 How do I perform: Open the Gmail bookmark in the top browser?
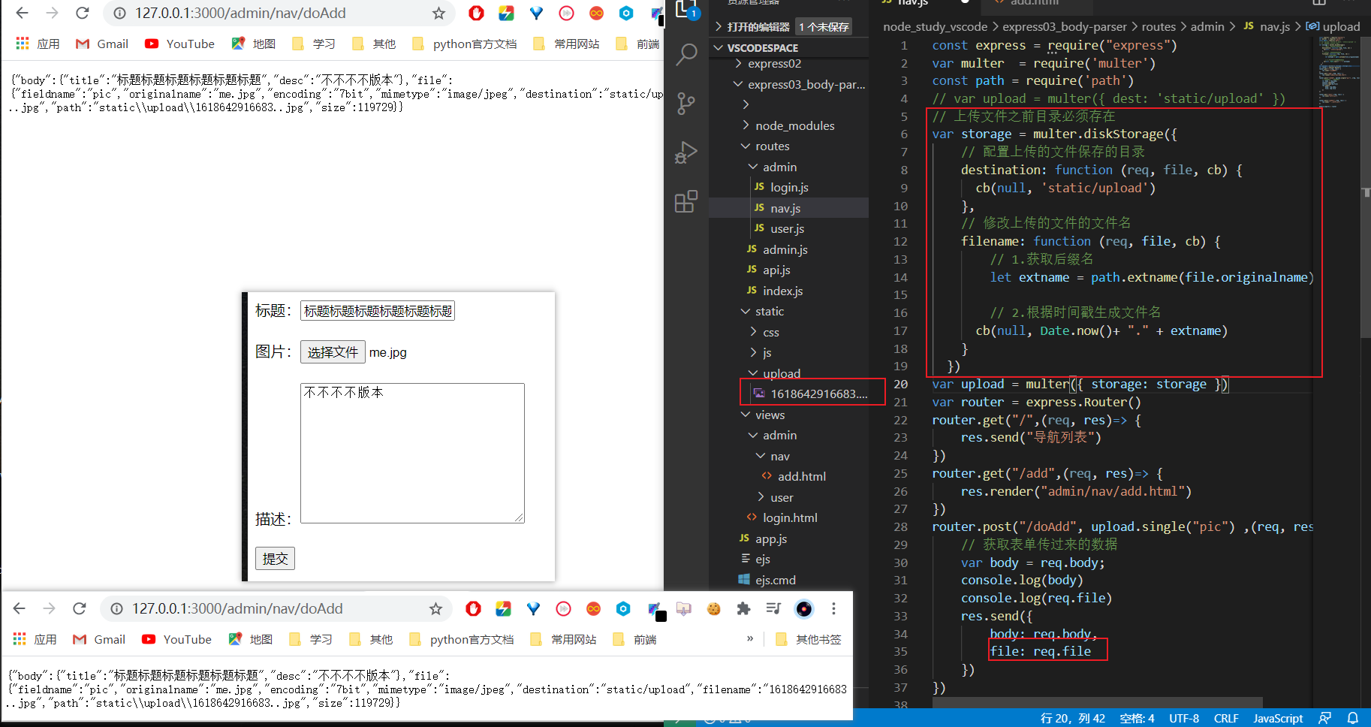102,44
